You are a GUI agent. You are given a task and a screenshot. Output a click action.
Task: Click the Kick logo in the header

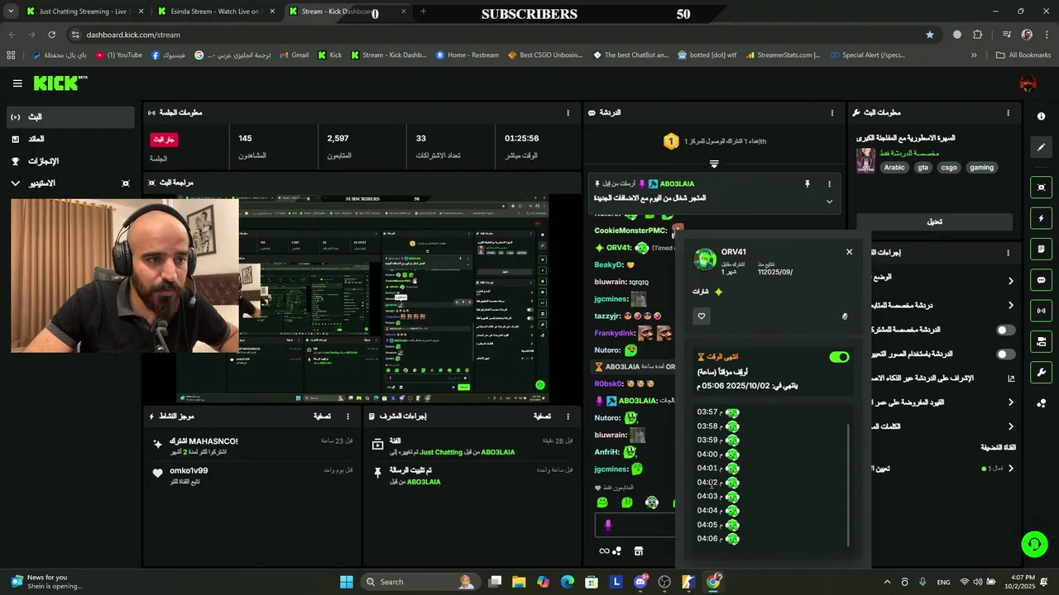click(x=60, y=83)
